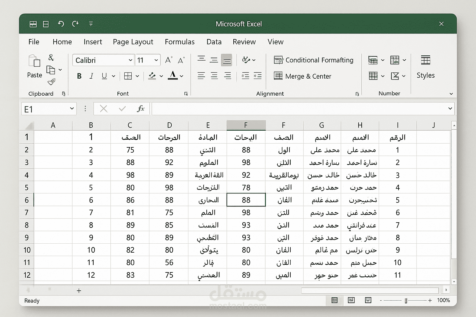Screen dimensions: 476x317
Task: Click Merge & Center button
Action: [x=302, y=76]
